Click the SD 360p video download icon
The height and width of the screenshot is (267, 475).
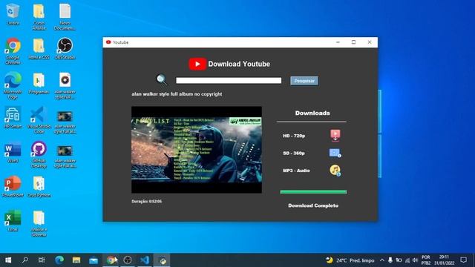pos(335,153)
